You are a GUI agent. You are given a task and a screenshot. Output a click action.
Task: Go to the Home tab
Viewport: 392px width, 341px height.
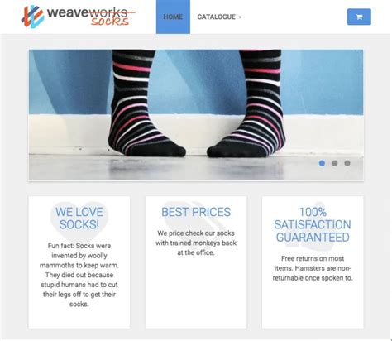tap(173, 17)
